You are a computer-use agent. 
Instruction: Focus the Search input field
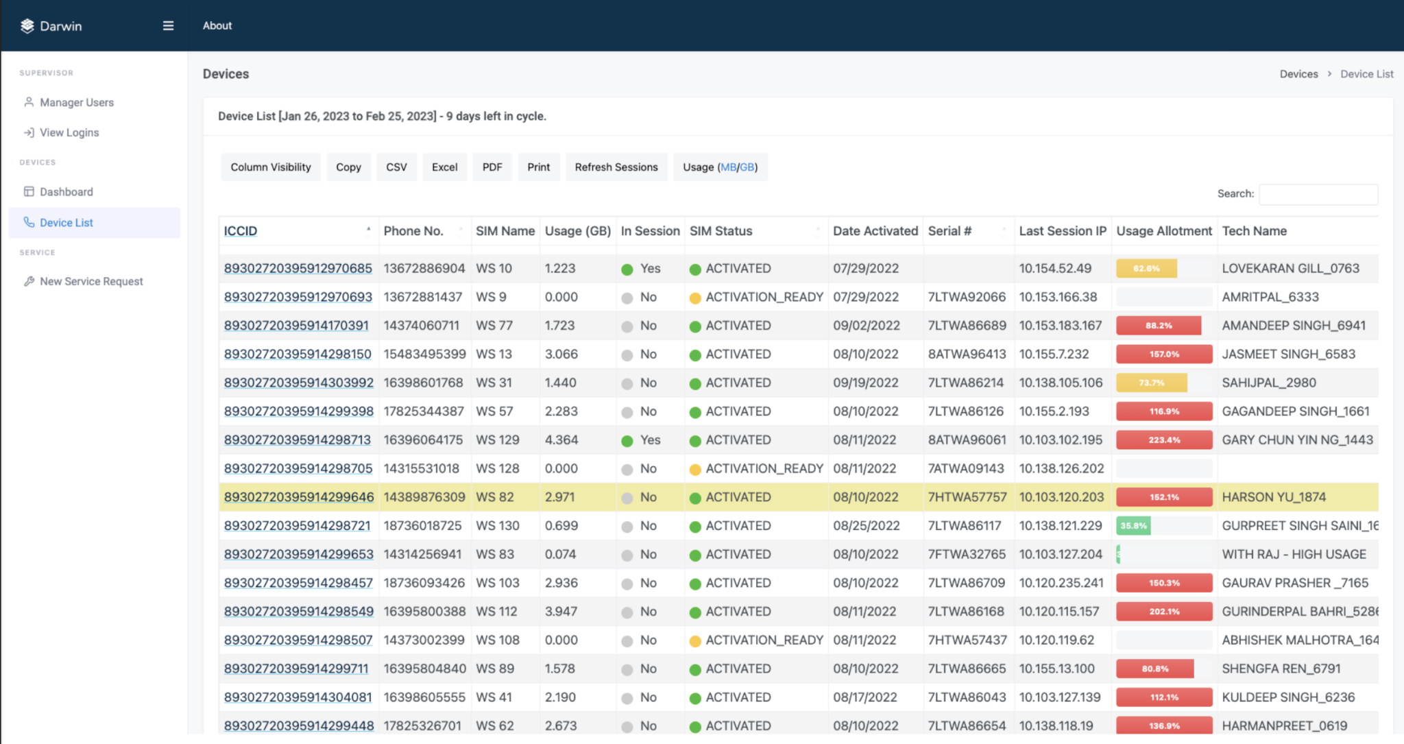1318,194
